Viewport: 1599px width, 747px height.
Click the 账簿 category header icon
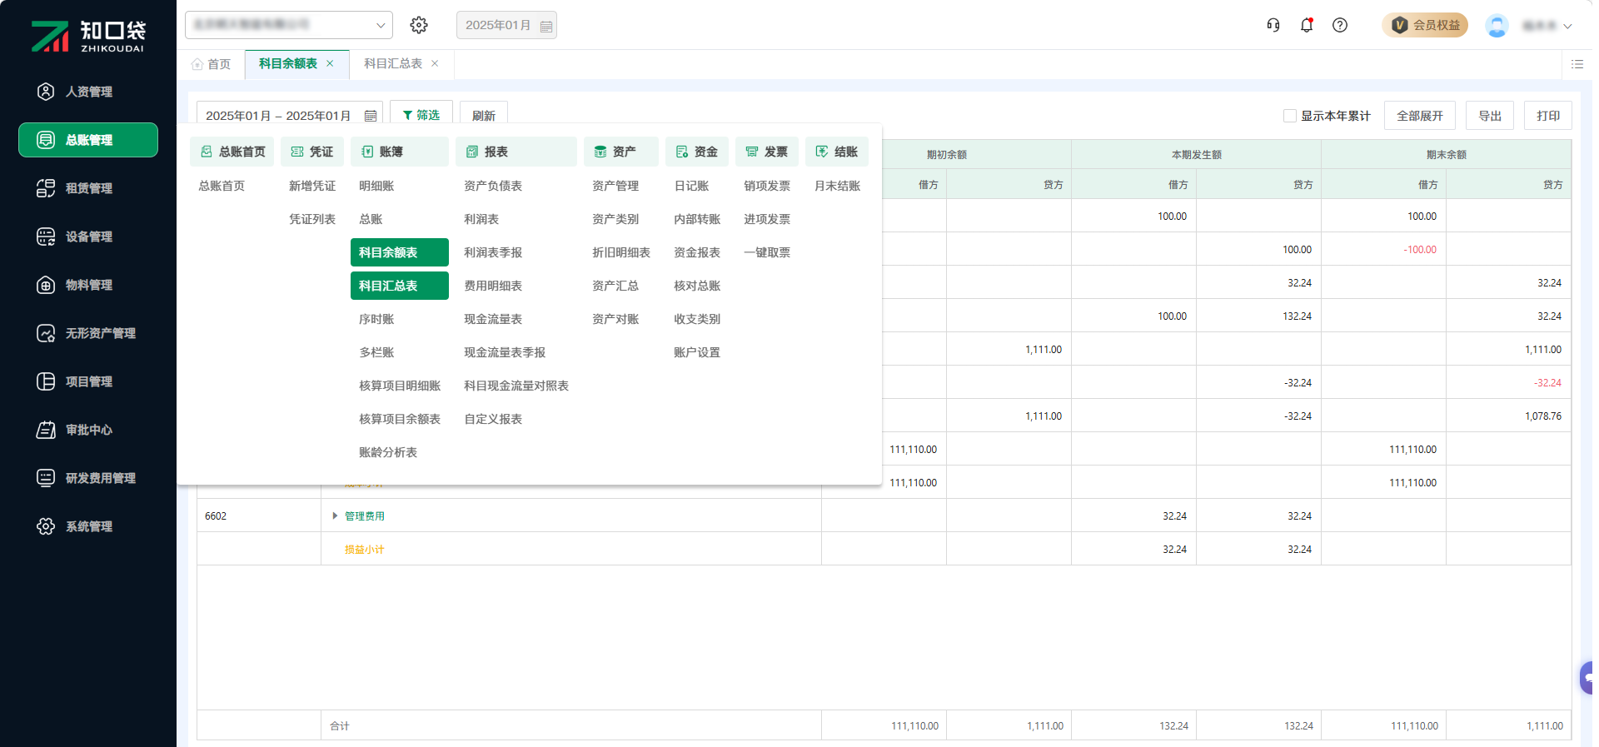(367, 152)
